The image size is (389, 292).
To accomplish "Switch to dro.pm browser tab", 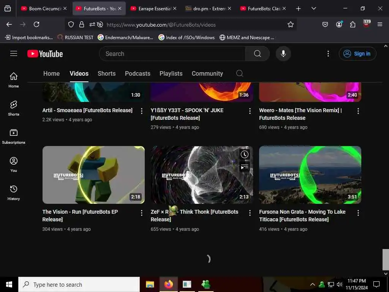I will point(209,8).
